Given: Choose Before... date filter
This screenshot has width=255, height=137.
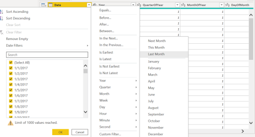Looking at the screenshot, I should [105, 18].
